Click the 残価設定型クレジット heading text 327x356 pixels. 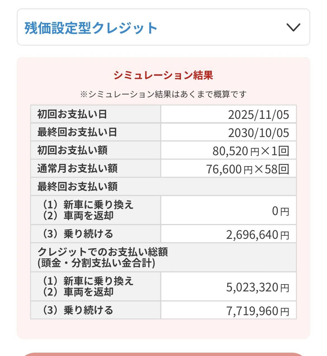(91, 28)
